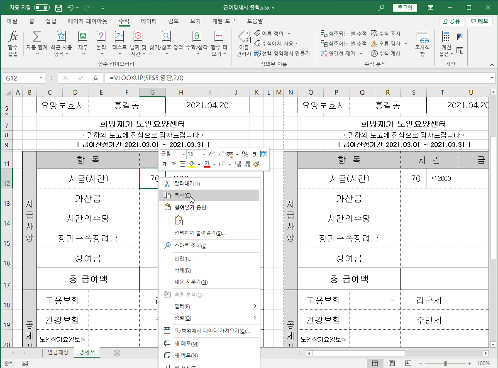
Task: Click the Calculate Now icon in 계산 group
Action: tap(460, 37)
